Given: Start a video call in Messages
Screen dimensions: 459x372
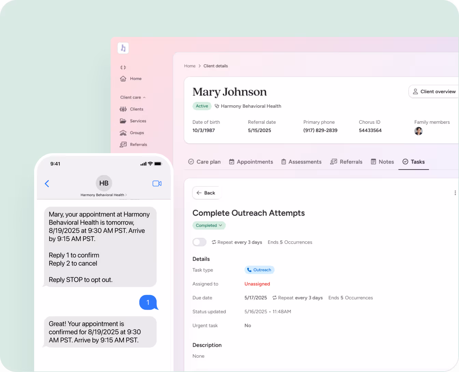Looking at the screenshot, I should coord(157,183).
